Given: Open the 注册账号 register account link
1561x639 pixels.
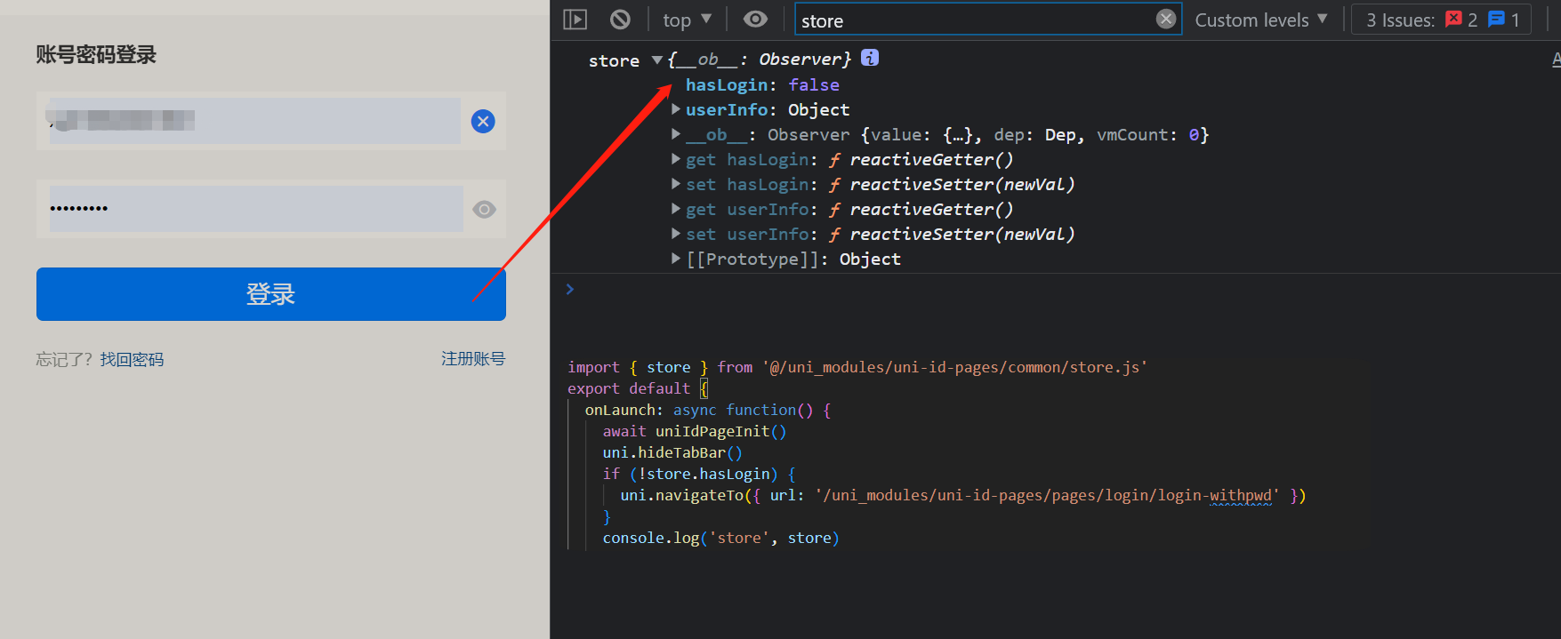Looking at the screenshot, I should point(472,358).
